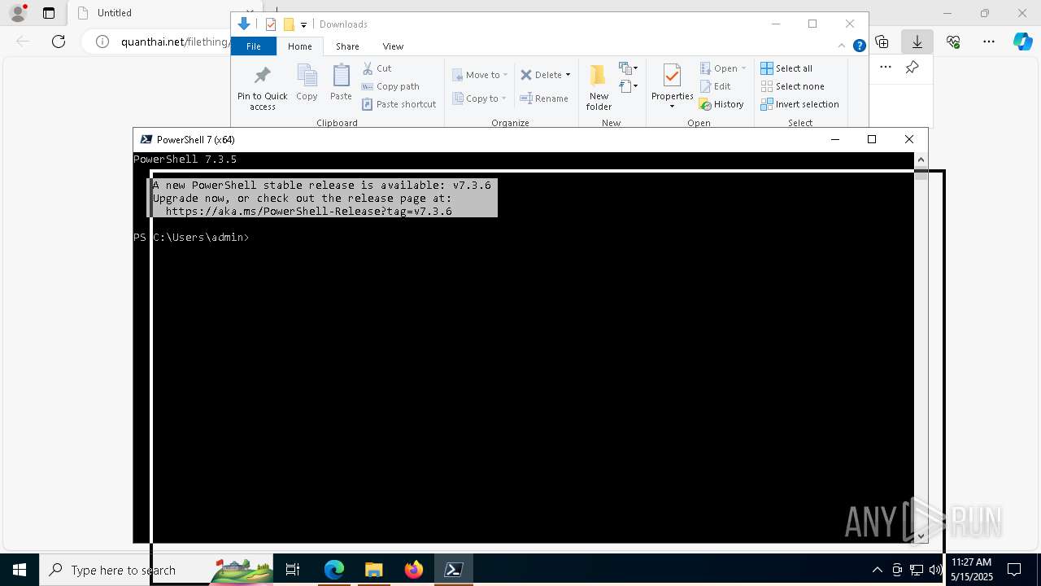The height and width of the screenshot is (586, 1041).
Task: Expand the Move to dropdown
Action: point(505,75)
